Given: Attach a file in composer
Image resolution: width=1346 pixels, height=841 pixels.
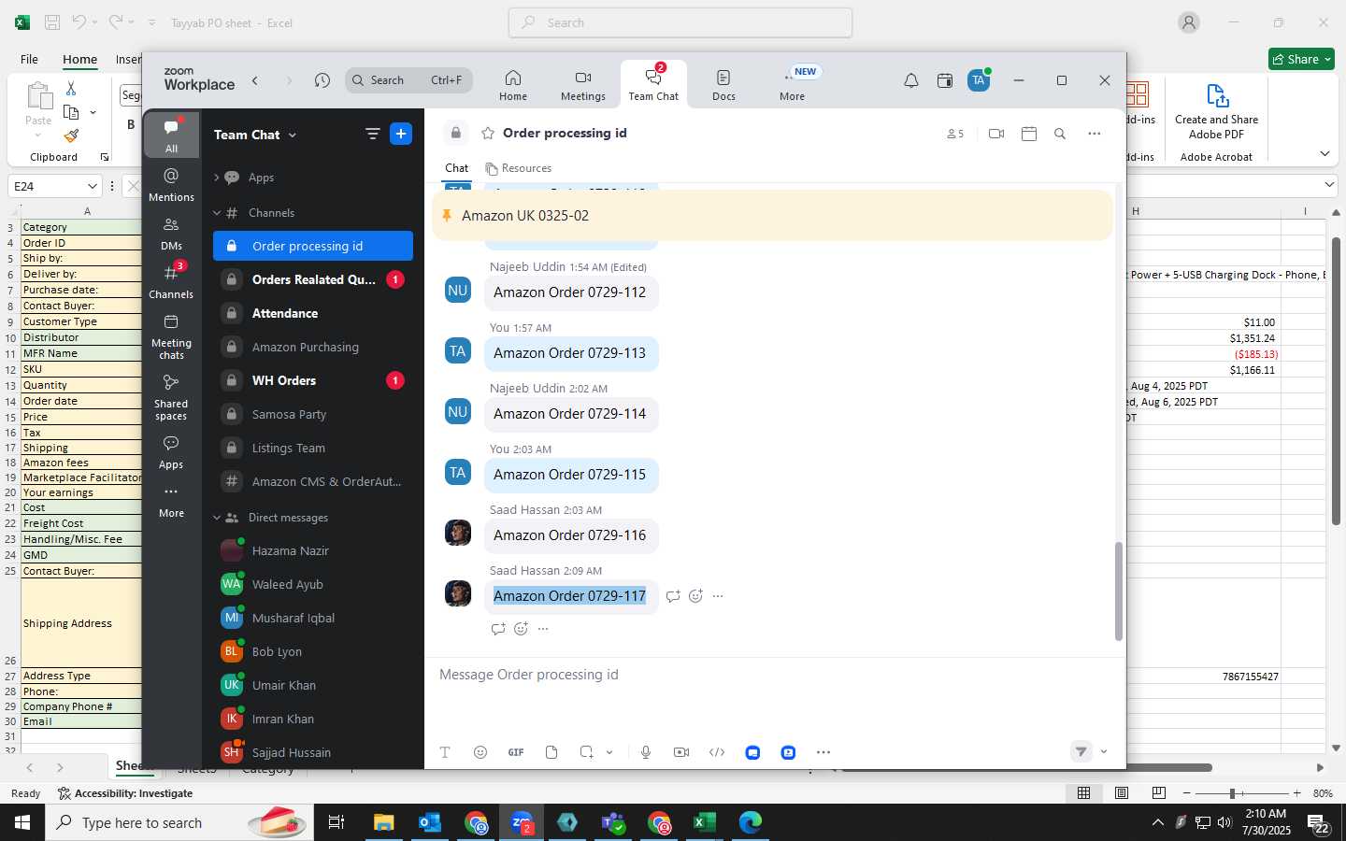Looking at the screenshot, I should click(551, 752).
